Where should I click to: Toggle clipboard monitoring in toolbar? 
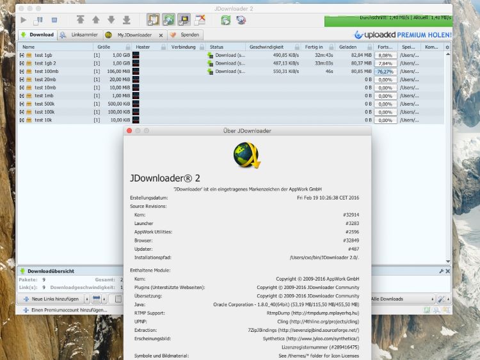click(x=153, y=20)
